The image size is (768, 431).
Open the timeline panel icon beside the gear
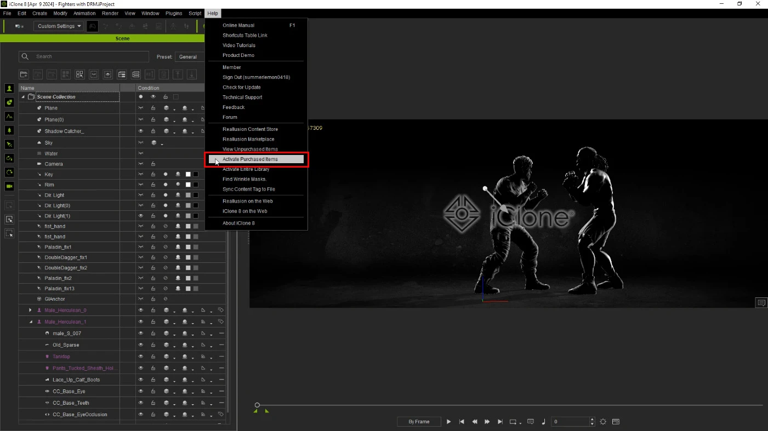[x=616, y=422]
